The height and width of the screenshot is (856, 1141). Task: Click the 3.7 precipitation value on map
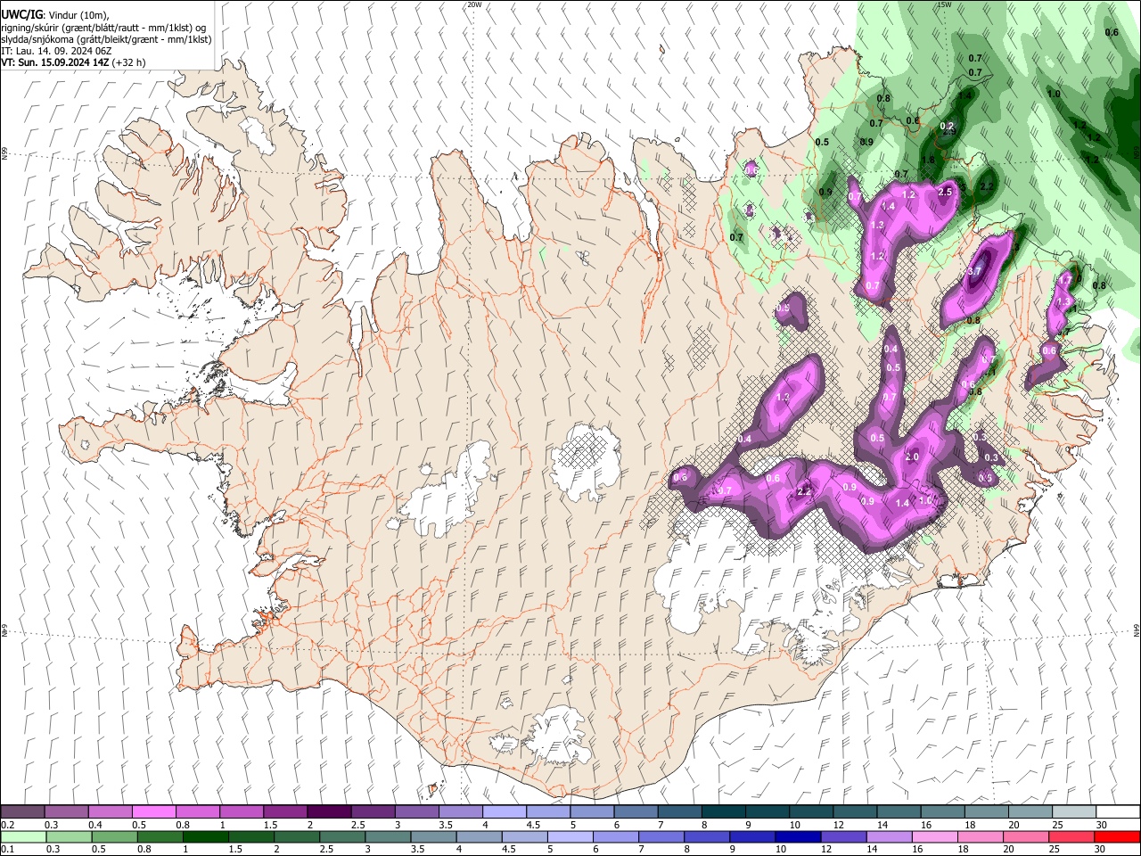click(x=974, y=271)
